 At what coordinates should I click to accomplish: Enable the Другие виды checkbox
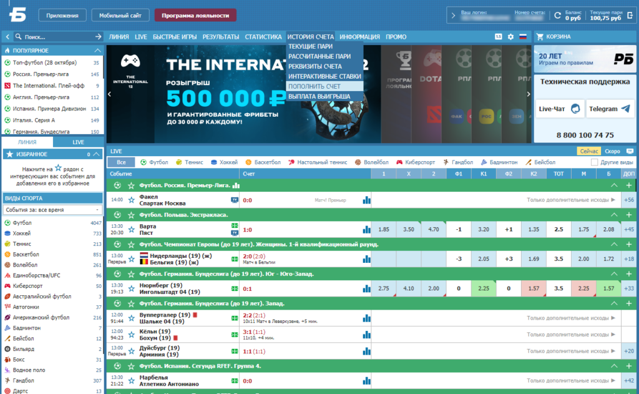595,162
